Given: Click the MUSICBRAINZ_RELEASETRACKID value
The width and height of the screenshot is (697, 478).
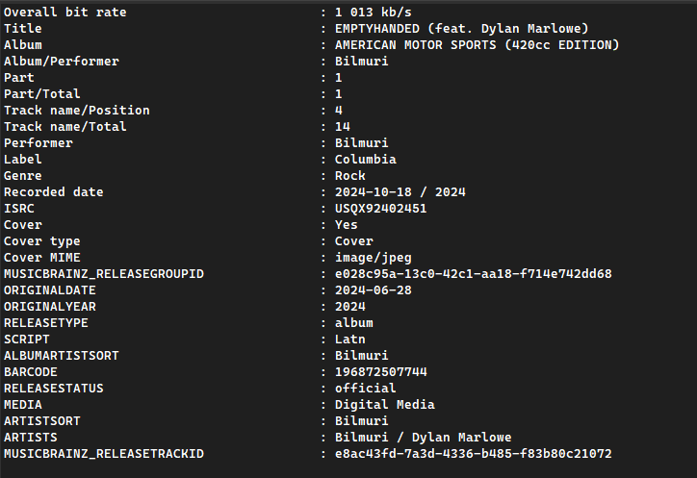Looking at the screenshot, I should pos(473,454).
